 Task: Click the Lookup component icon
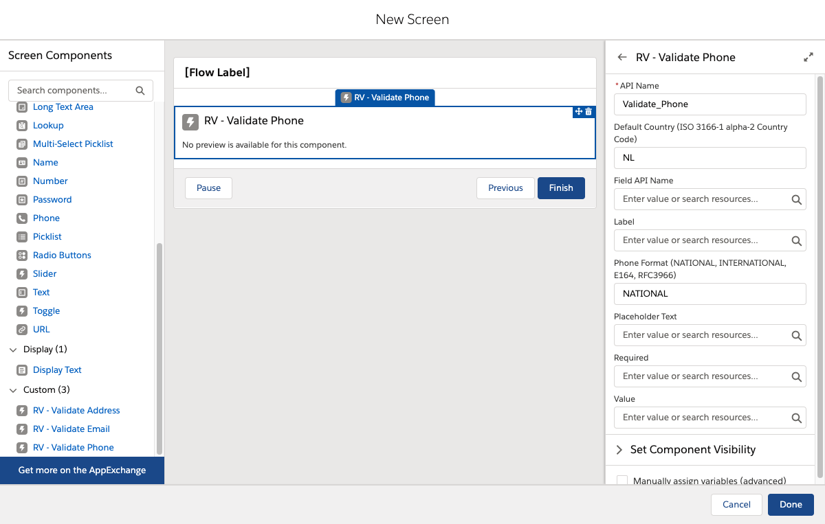(22, 126)
